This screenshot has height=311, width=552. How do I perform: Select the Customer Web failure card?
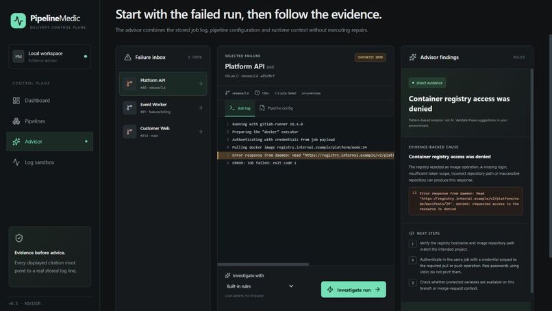(163, 132)
